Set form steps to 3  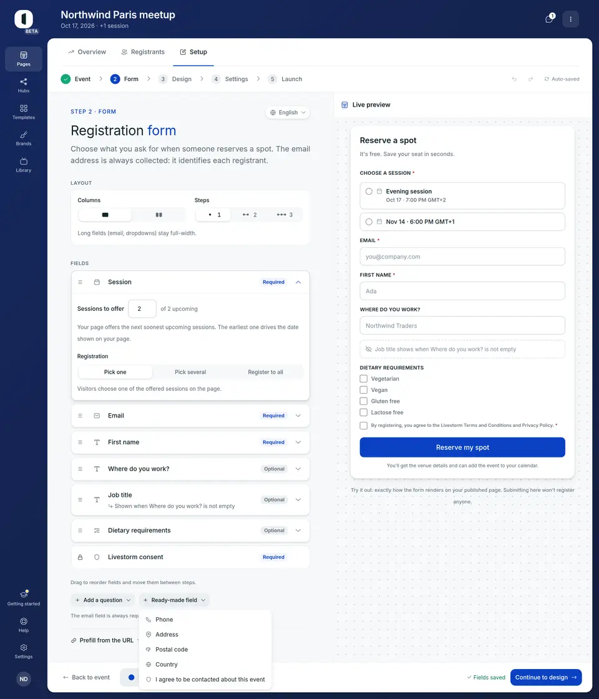click(x=285, y=215)
